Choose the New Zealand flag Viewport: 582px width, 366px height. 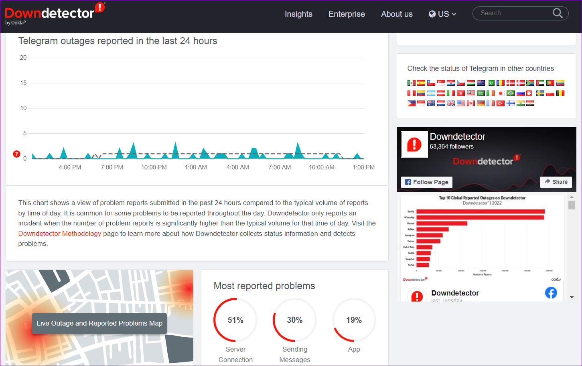(481, 83)
